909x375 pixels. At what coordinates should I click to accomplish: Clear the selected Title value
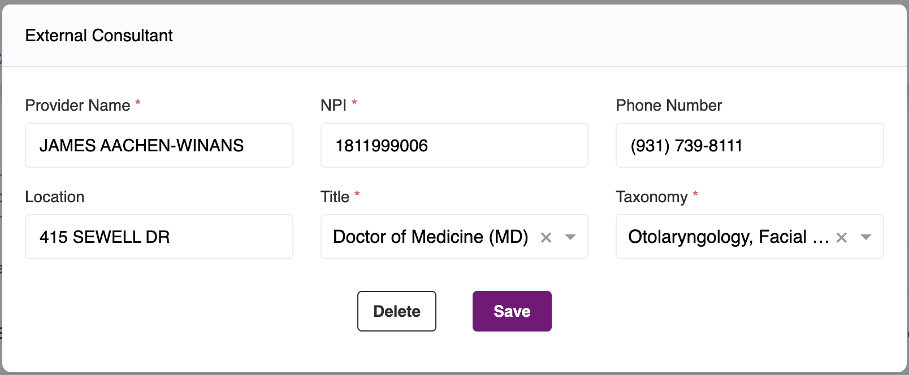tap(546, 238)
